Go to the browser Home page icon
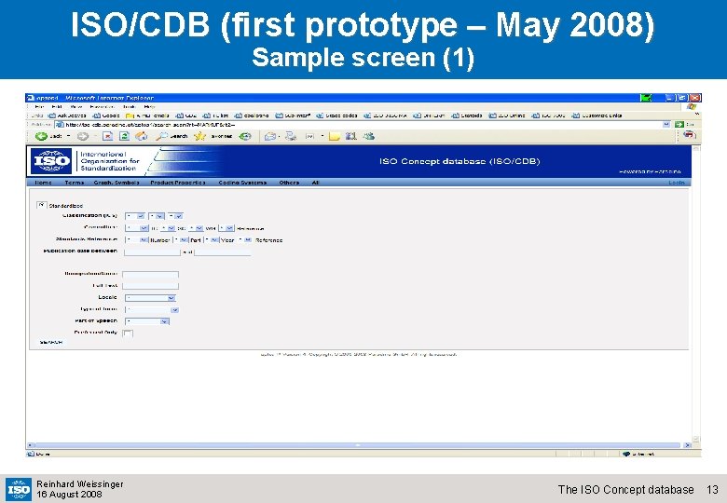 point(142,136)
